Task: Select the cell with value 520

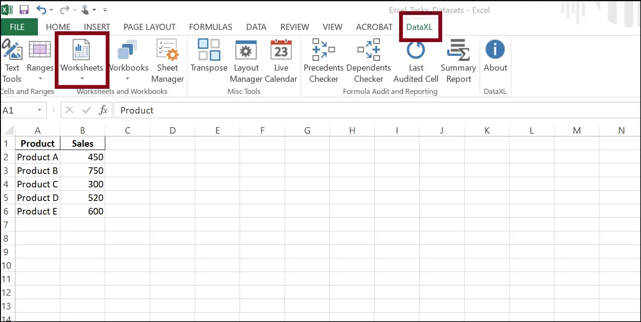Action: [x=83, y=198]
